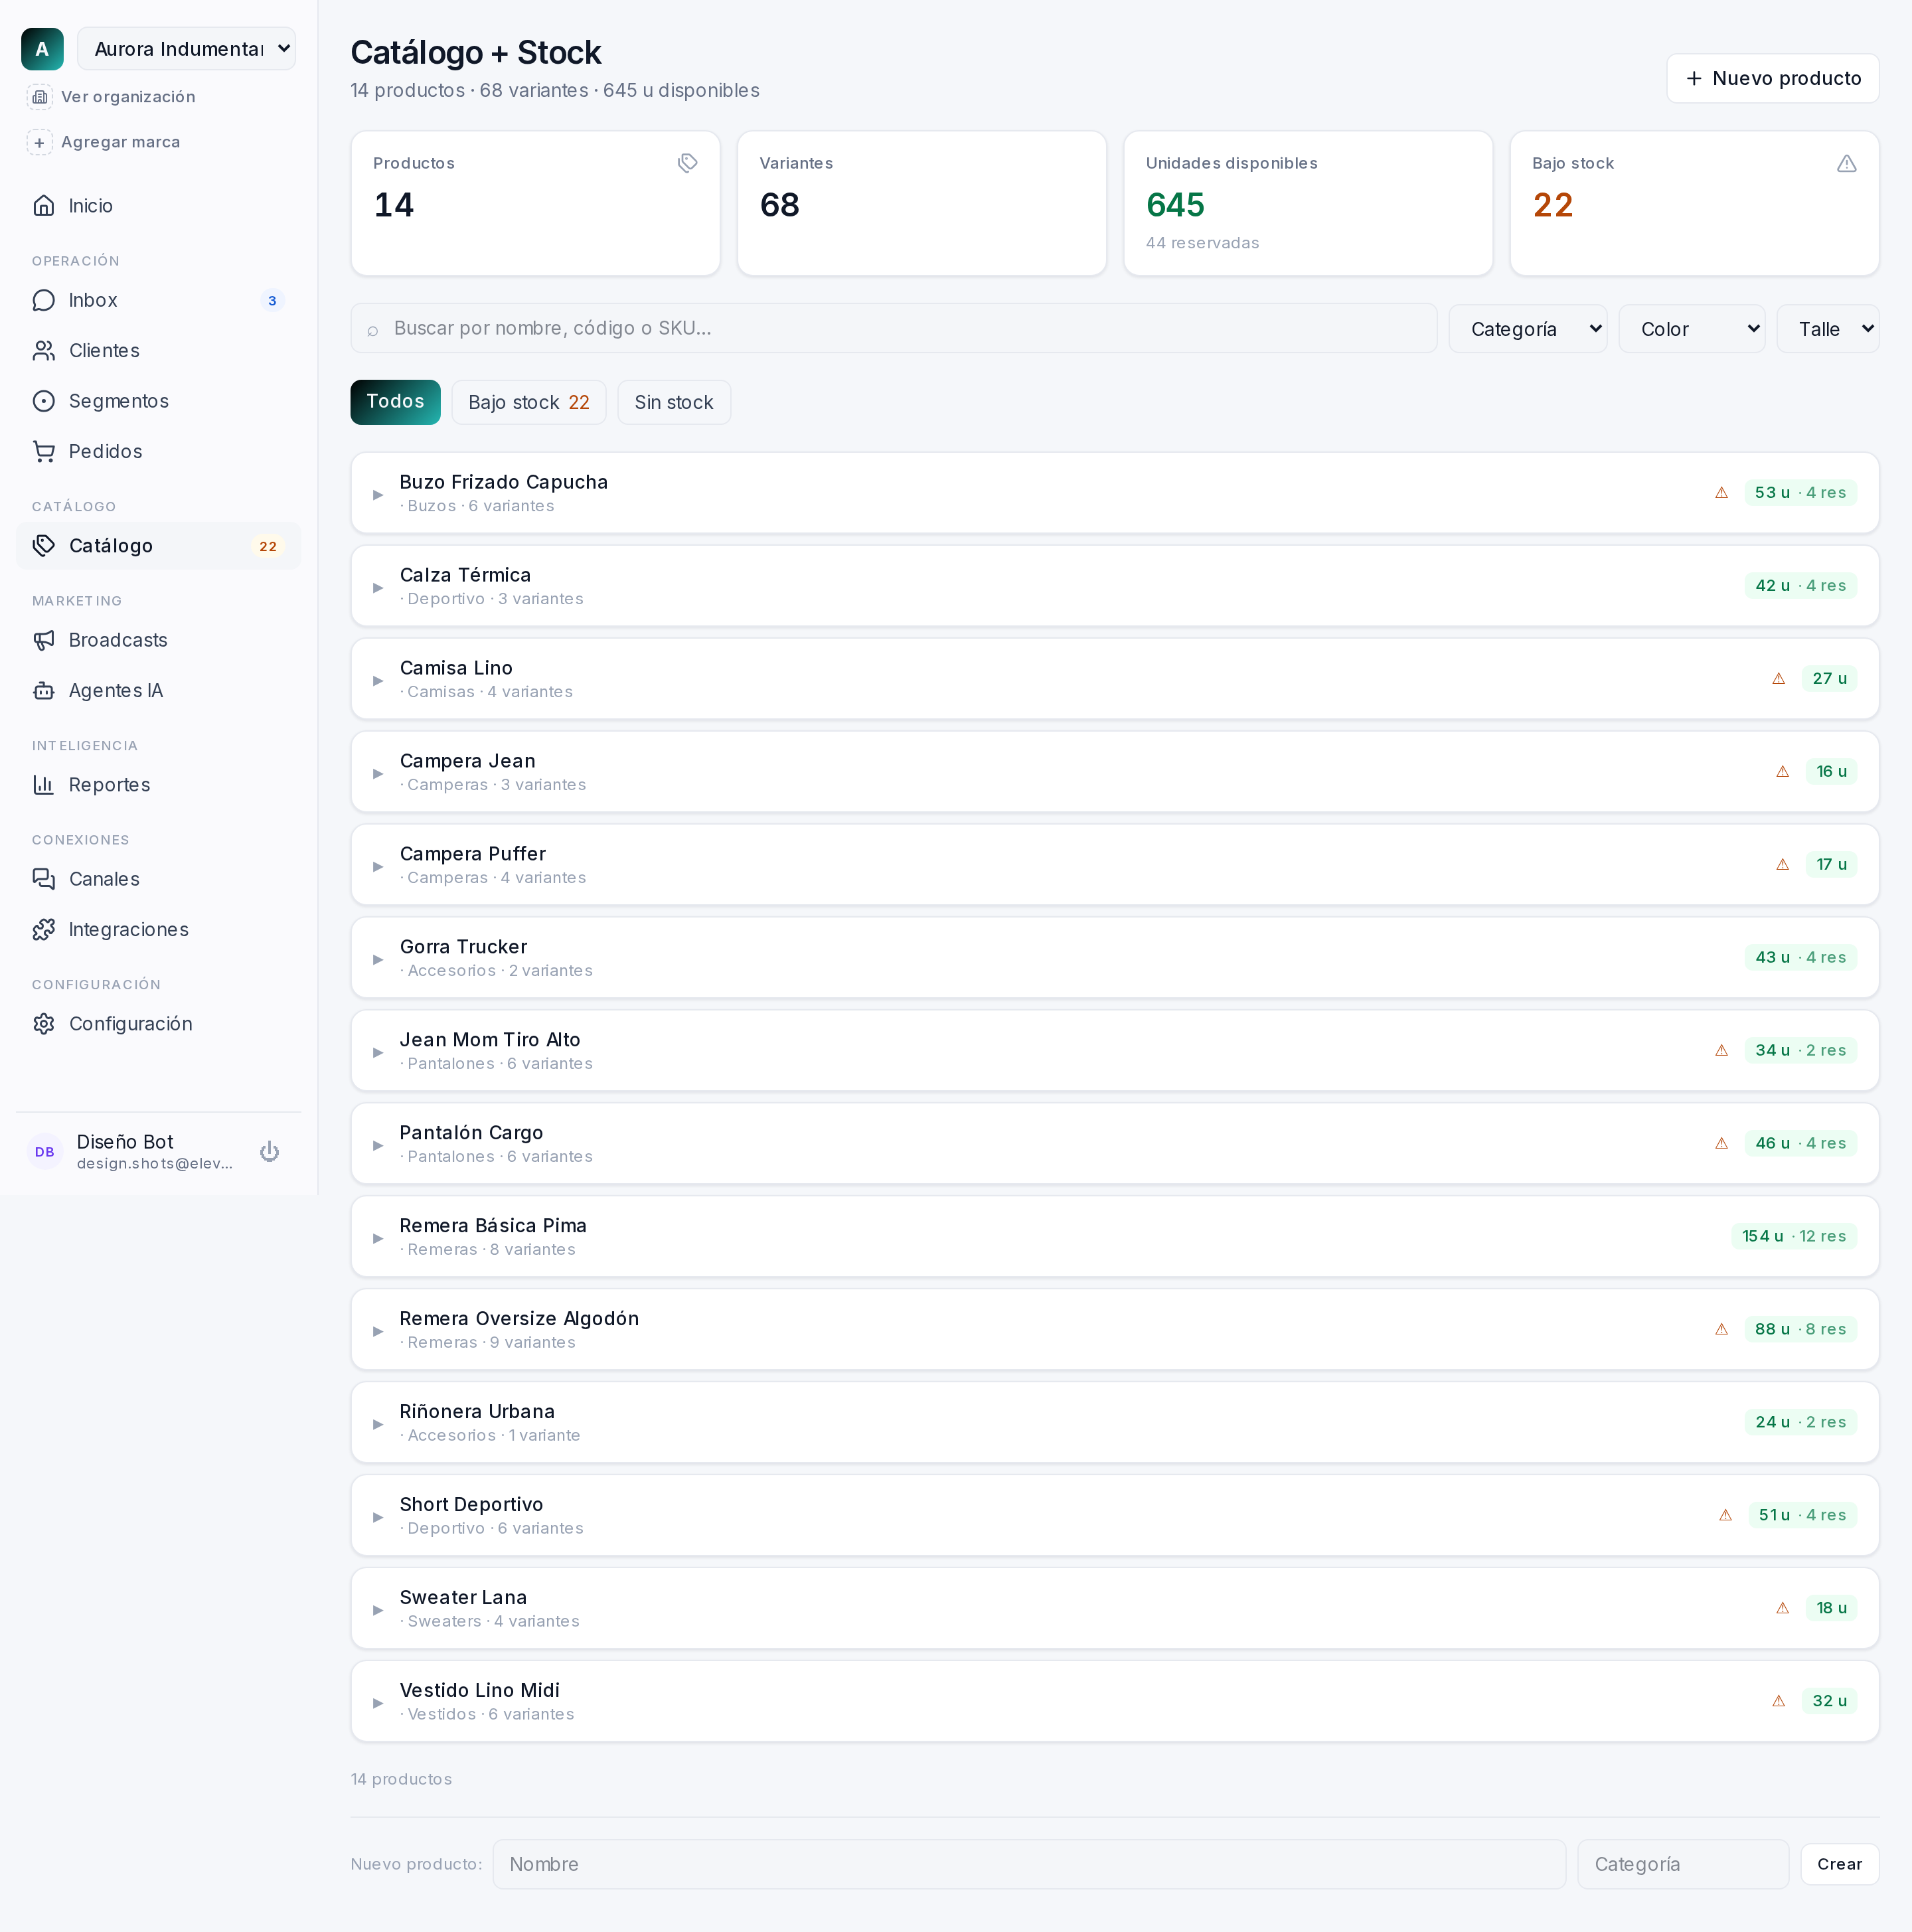The width and height of the screenshot is (1912, 1932).
Task: Switch to the Bajo stock tab
Action: pyautogui.click(x=529, y=402)
